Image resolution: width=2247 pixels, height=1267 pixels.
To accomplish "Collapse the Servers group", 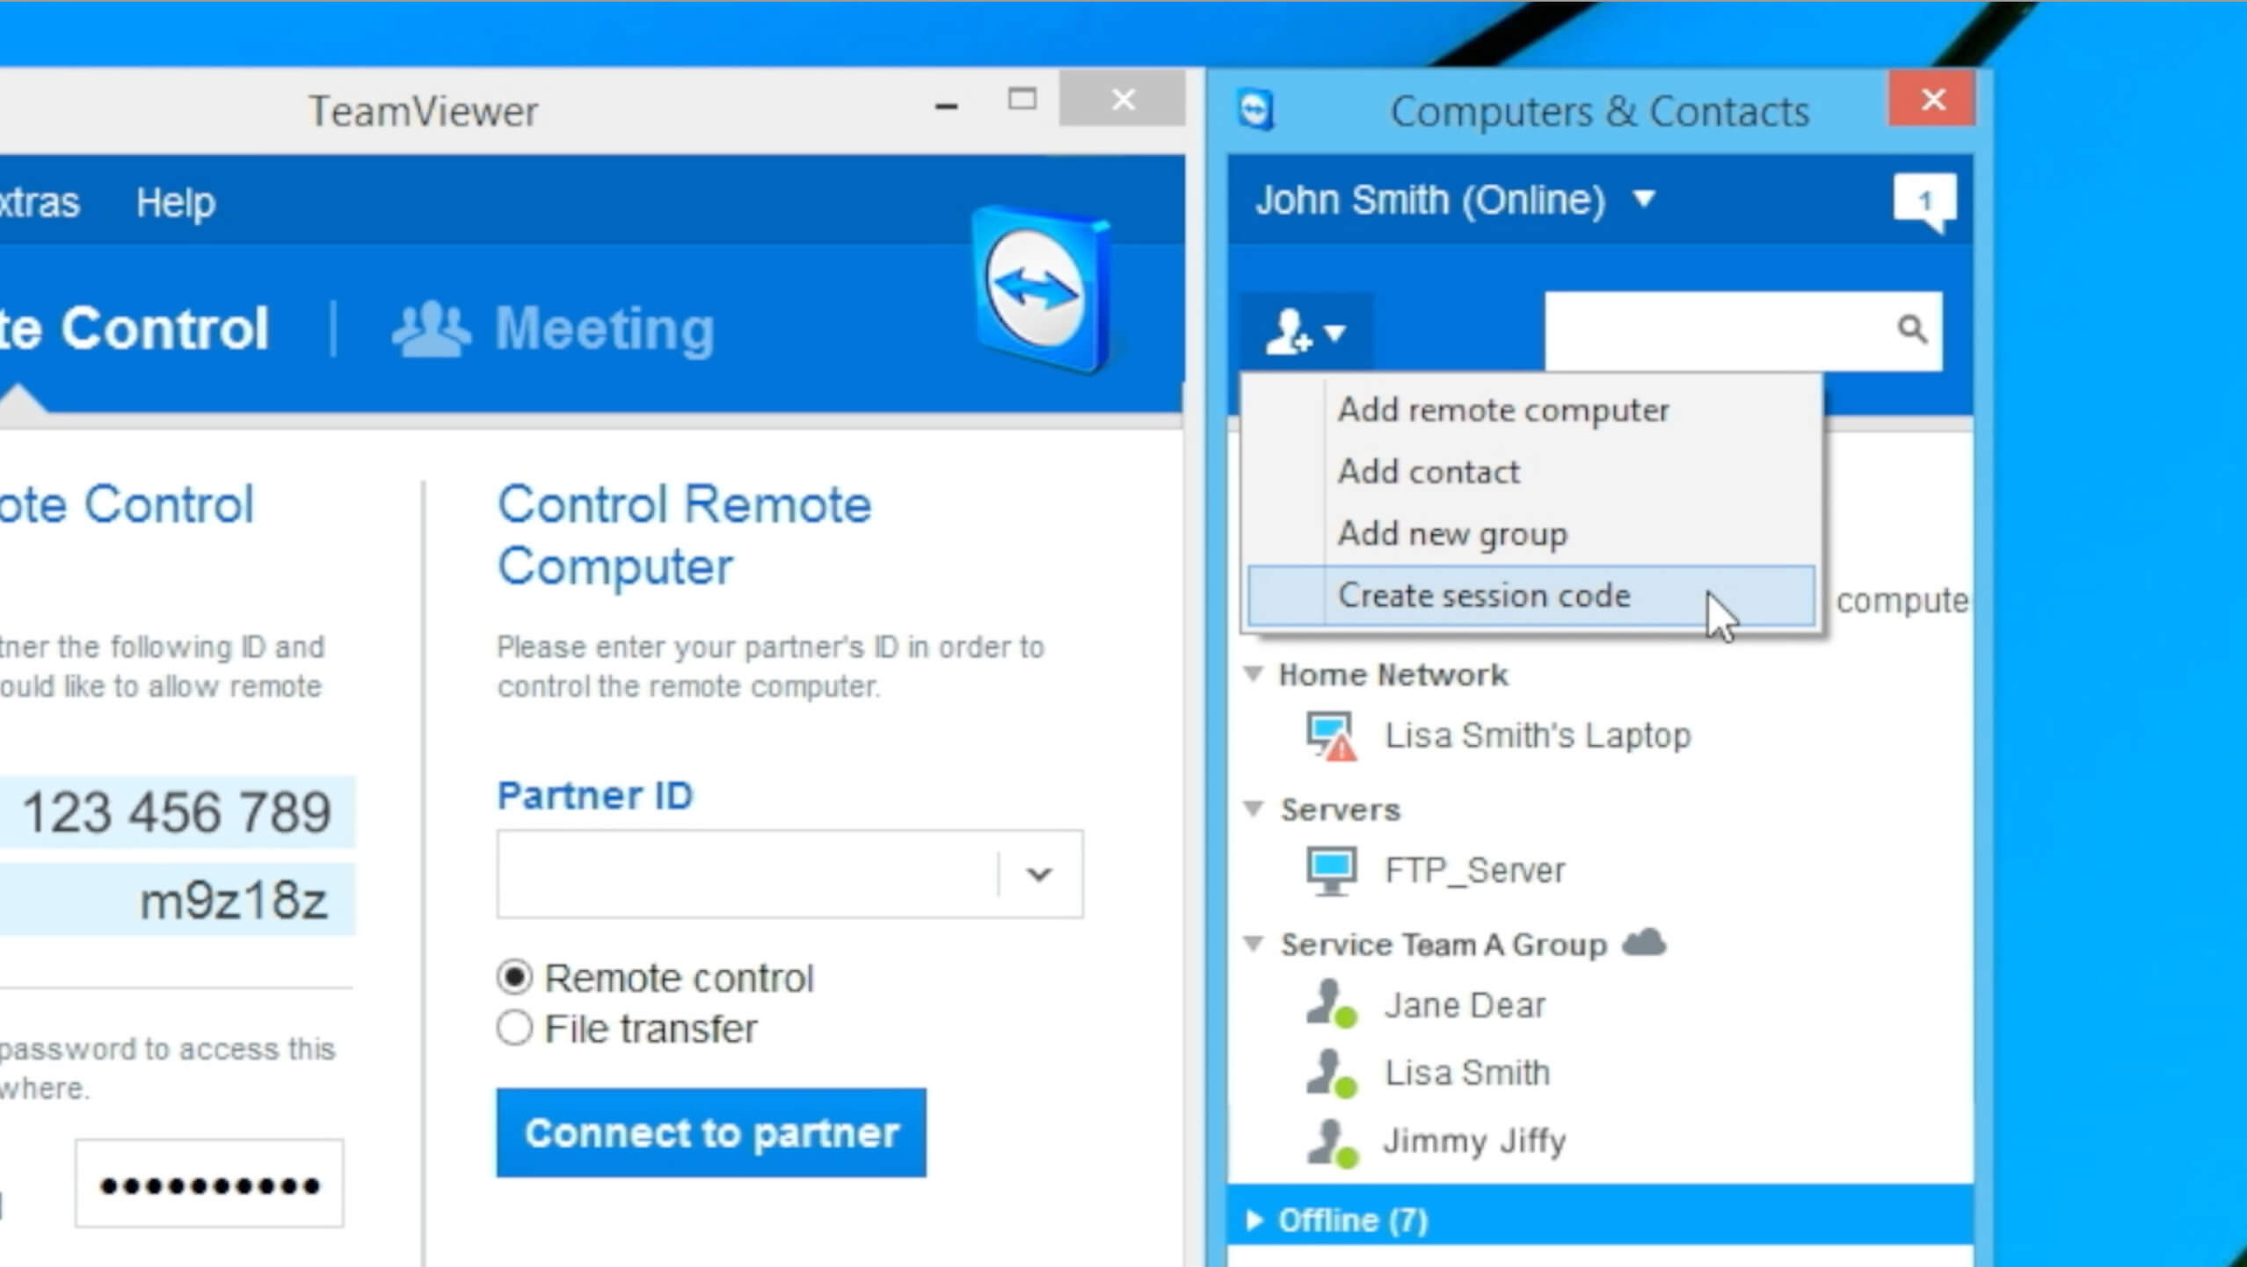I will coord(1258,807).
